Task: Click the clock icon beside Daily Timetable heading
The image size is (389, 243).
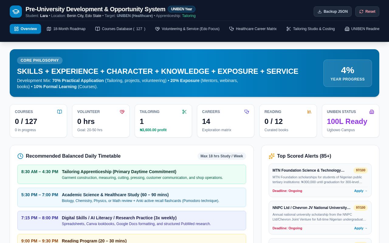Action: click(20, 156)
